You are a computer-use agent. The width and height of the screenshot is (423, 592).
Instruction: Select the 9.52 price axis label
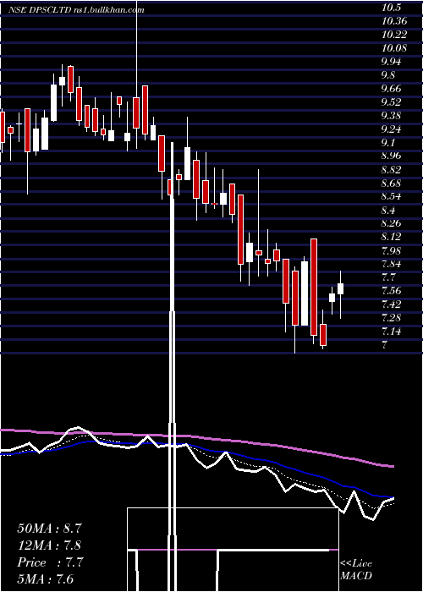[392, 102]
